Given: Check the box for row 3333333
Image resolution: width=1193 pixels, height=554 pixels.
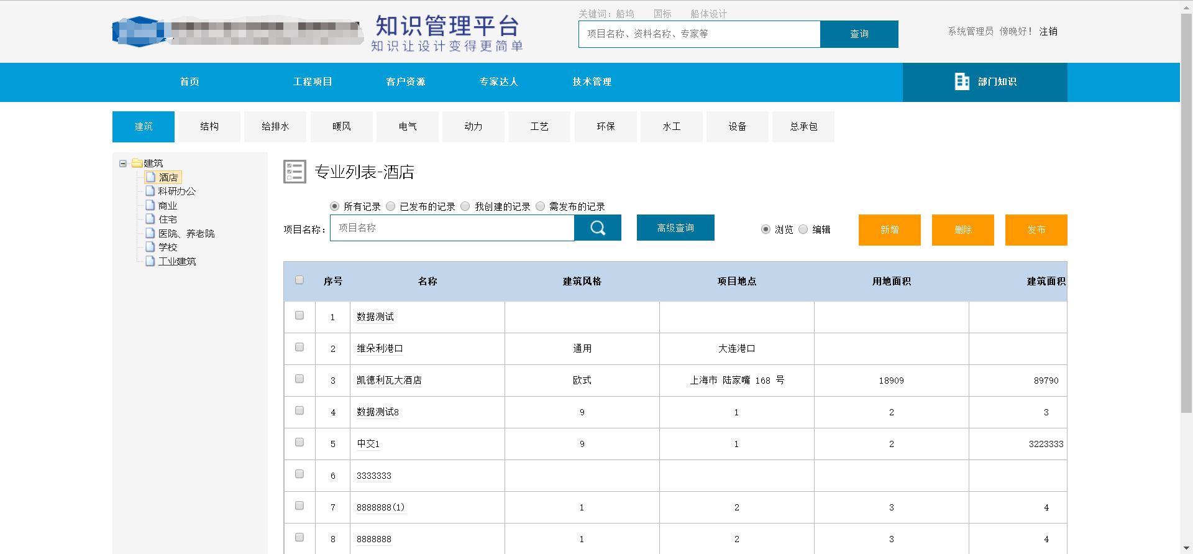Looking at the screenshot, I should coord(299,474).
